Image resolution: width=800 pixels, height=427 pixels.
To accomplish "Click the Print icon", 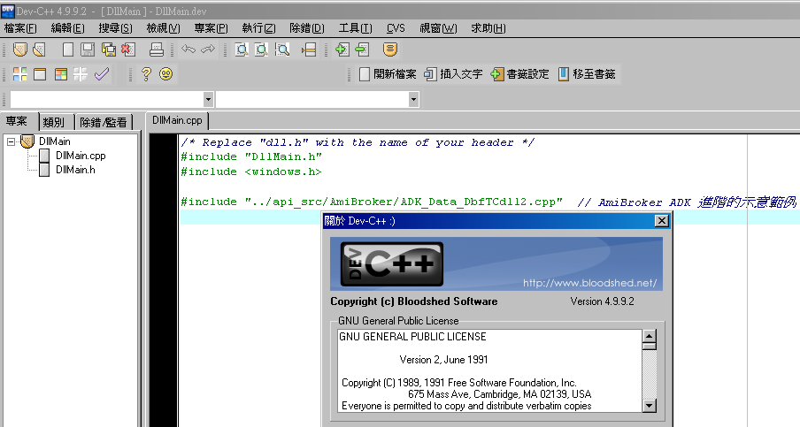I will click(x=157, y=50).
